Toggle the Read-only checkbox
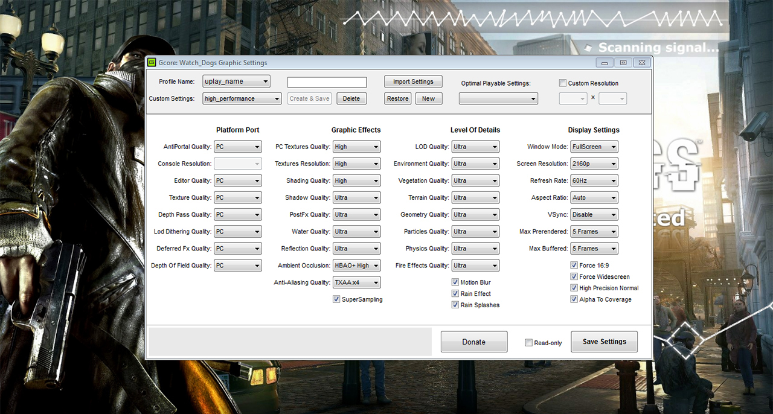This screenshot has width=773, height=414. tap(529, 343)
